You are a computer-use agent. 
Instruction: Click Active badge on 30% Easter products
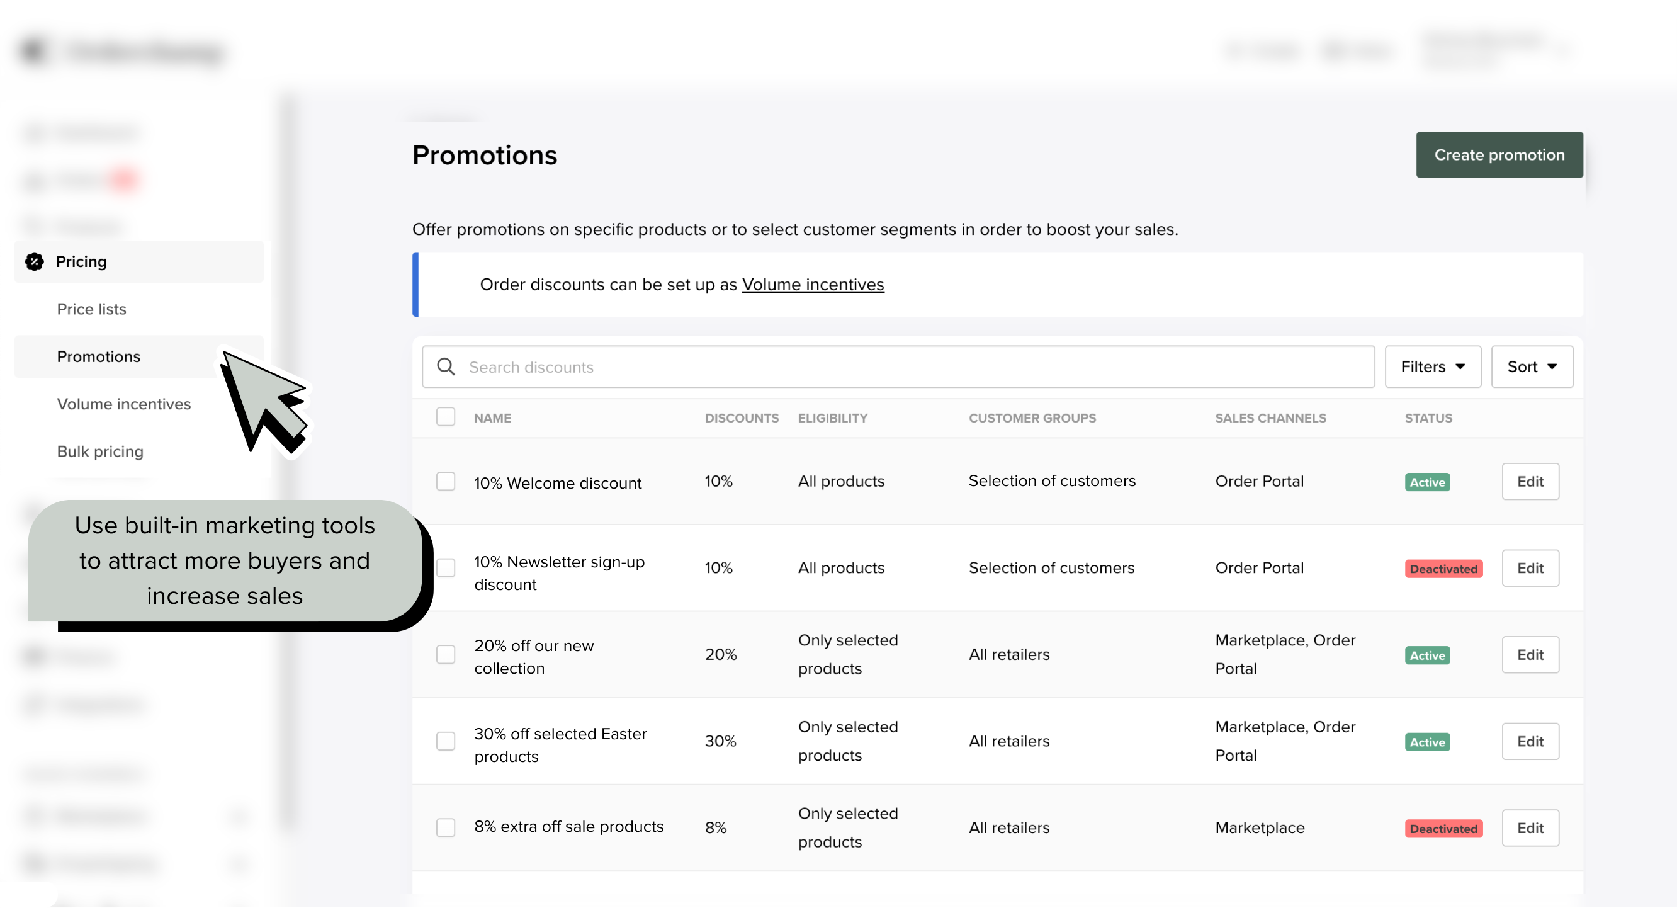point(1427,742)
